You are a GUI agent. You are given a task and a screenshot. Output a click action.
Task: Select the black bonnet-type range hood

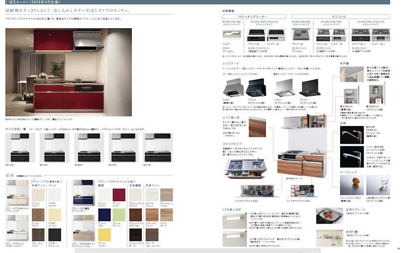(x=256, y=87)
